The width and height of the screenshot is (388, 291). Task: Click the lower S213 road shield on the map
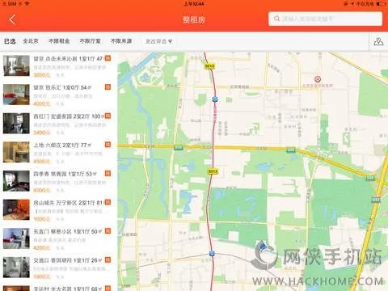coord(213,171)
